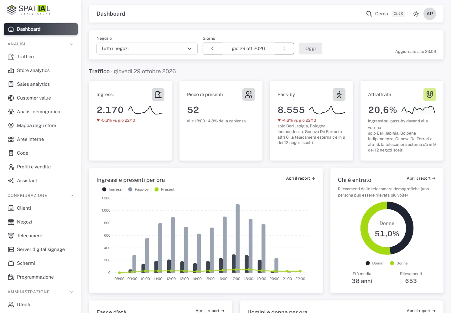This screenshot has height=313, width=451.
Task: Click the Pass-by walking person icon
Action: 339,95
